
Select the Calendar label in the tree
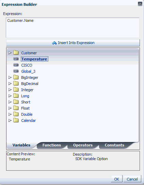(x=29, y=120)
